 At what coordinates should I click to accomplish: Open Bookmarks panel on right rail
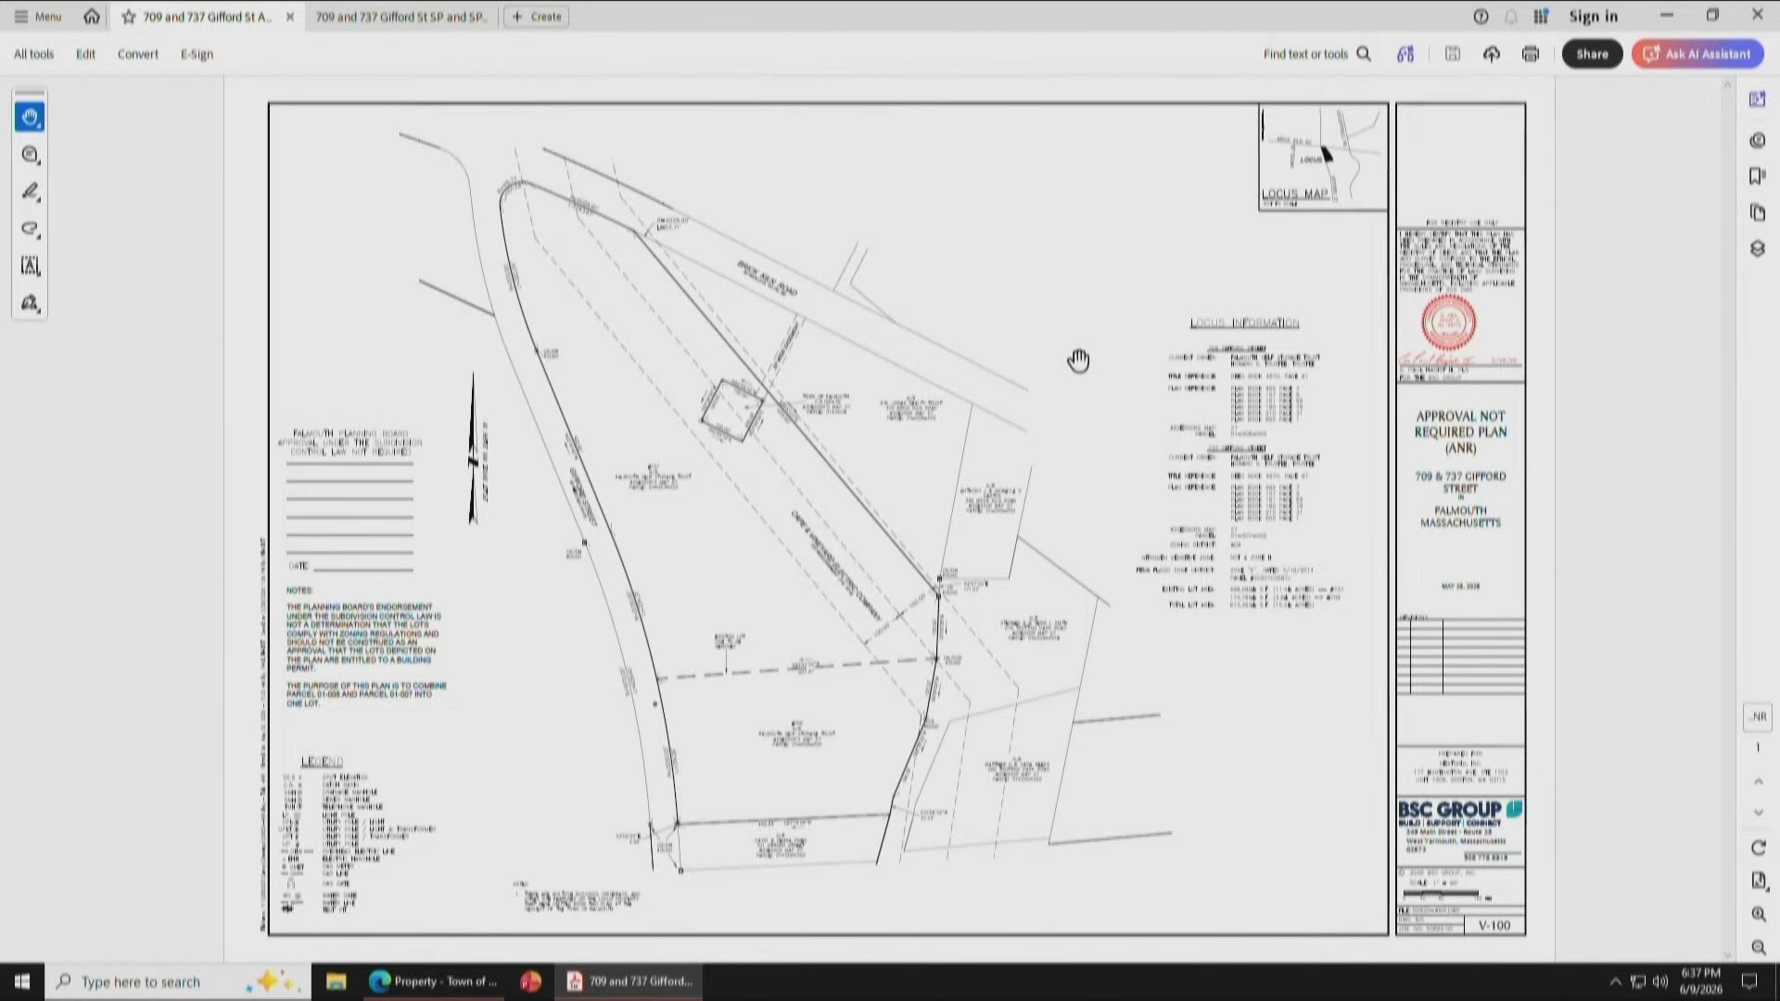(1757, 176)
